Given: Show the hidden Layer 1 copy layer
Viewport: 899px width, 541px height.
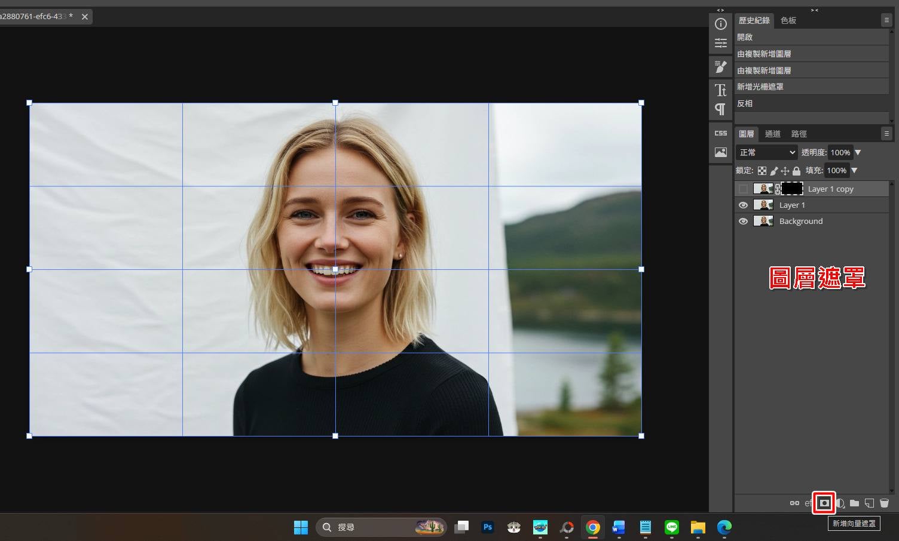Looking at the screenshot, I should [743, 189].
